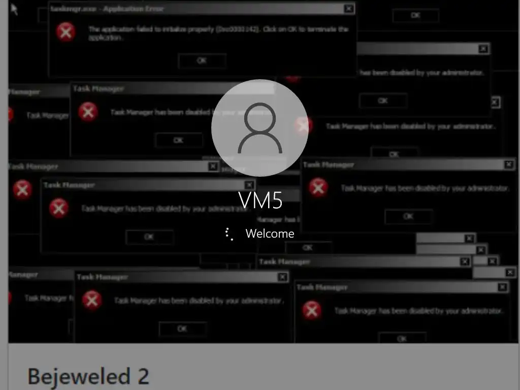Close the Task Manager dialog right of VM5

508,165
